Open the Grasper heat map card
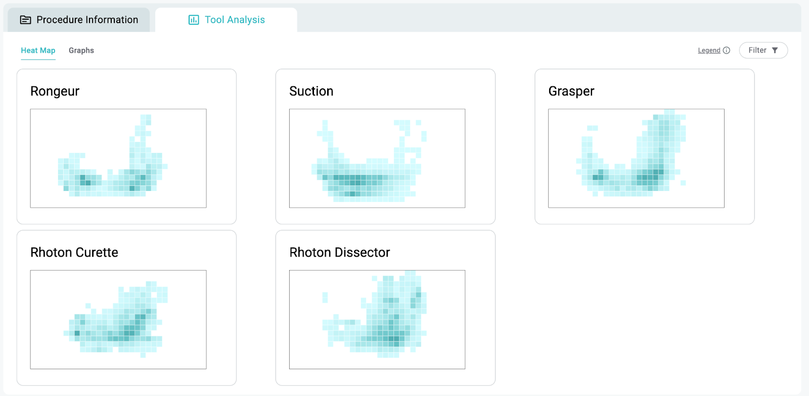 636,158
